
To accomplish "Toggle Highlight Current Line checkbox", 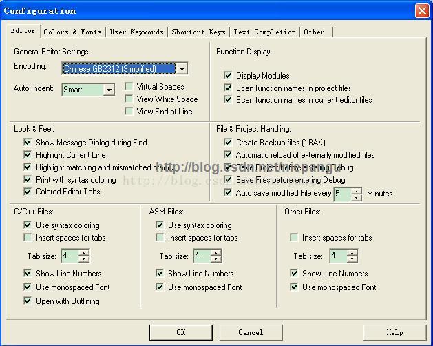I will pos(28,154).
